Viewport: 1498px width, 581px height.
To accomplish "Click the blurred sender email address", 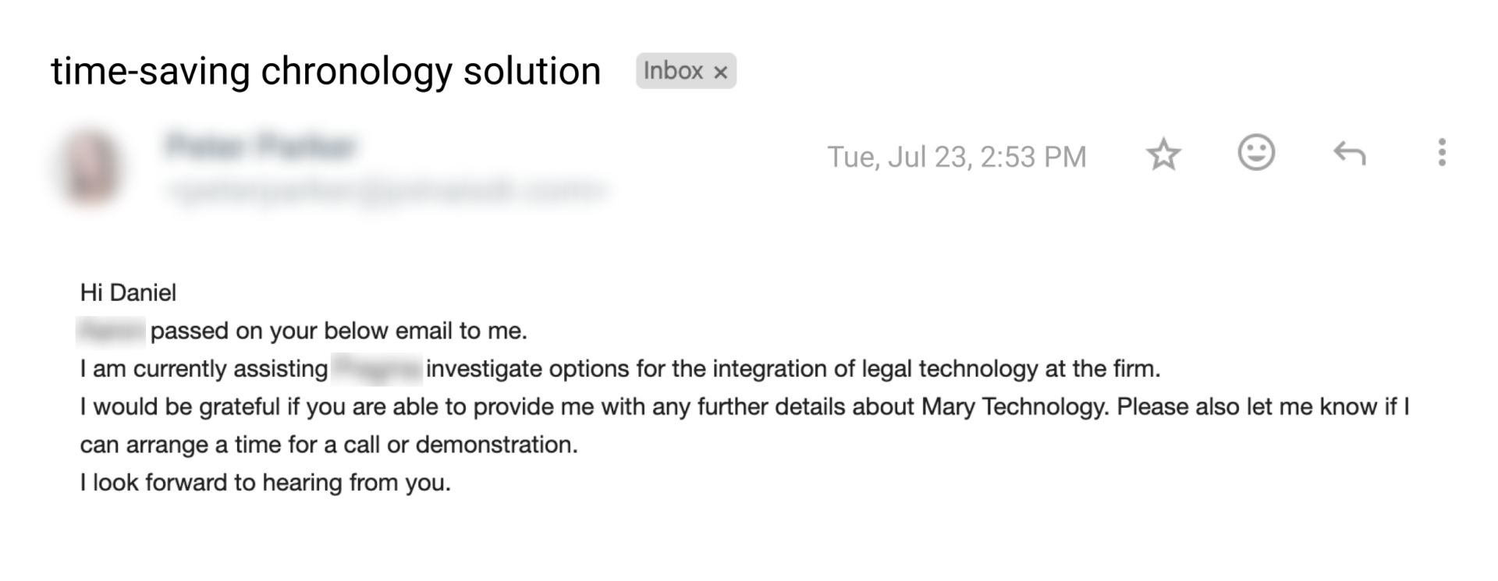I will (x=386, y=190).
